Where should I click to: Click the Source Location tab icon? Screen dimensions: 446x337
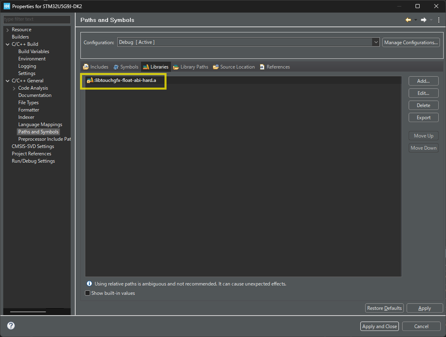pos(216,67)
